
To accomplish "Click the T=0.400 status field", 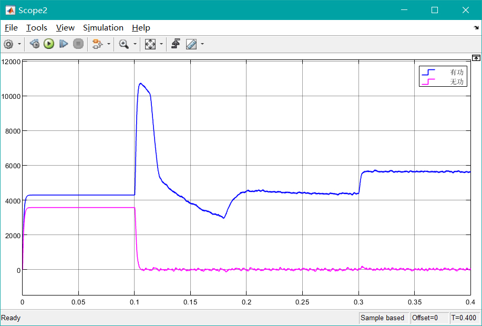I will coord(464,318).
